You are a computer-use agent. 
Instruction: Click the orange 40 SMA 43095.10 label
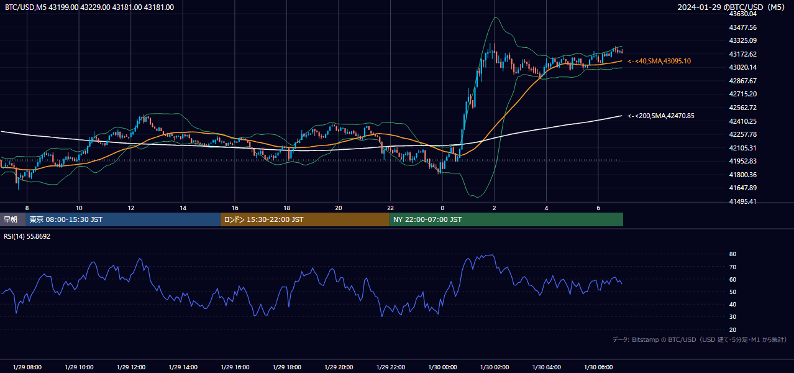point(659,61)
